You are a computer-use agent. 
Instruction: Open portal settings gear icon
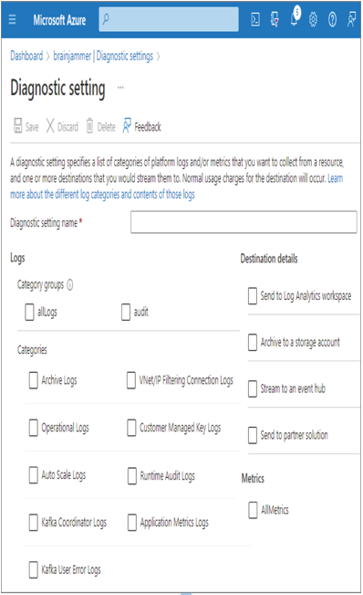click(313, 19)
